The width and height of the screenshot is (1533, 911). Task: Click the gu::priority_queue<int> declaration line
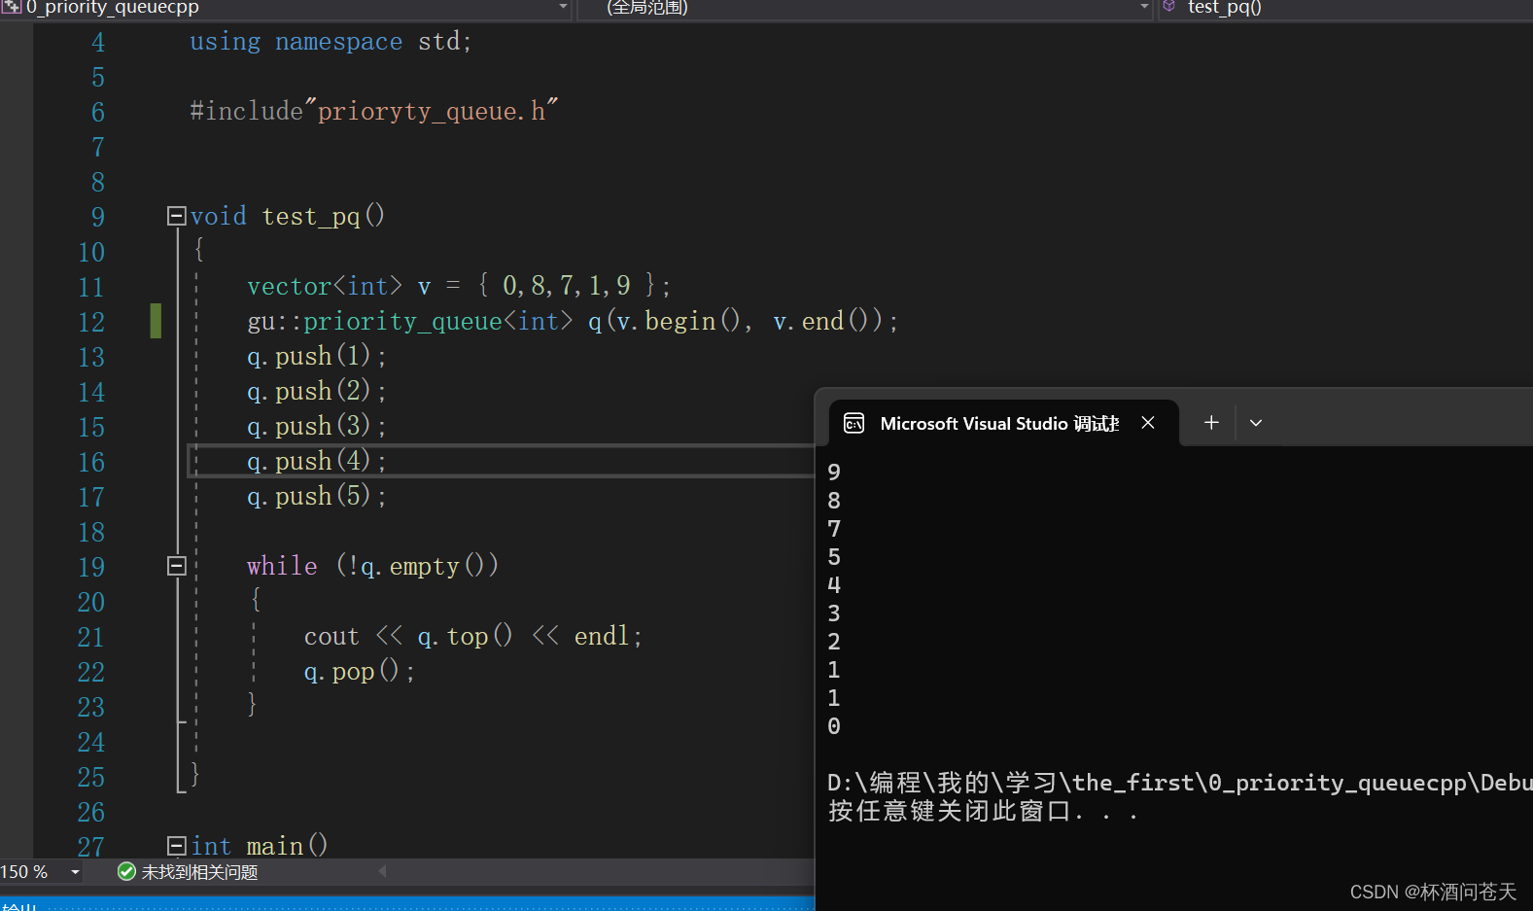click(x=573, y=321)
